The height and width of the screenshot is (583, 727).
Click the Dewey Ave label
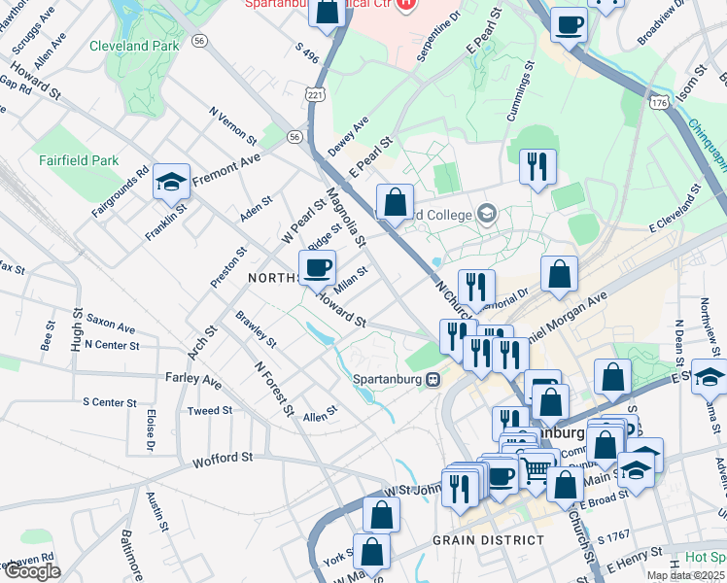click(x=348, y=136)
